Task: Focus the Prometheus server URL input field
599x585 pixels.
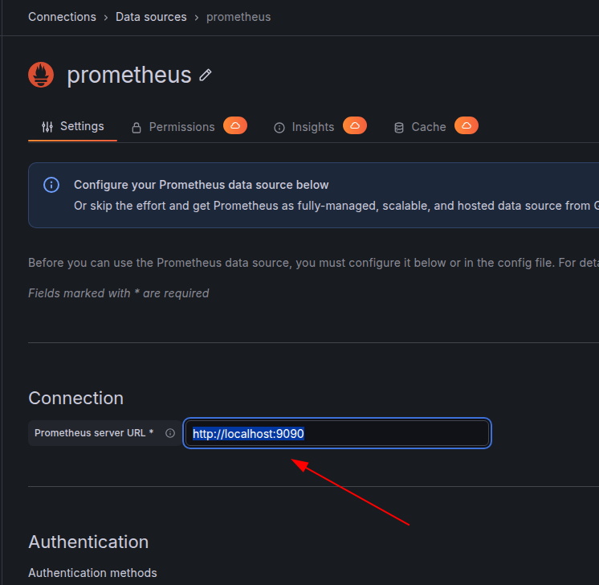Action: 337,433
